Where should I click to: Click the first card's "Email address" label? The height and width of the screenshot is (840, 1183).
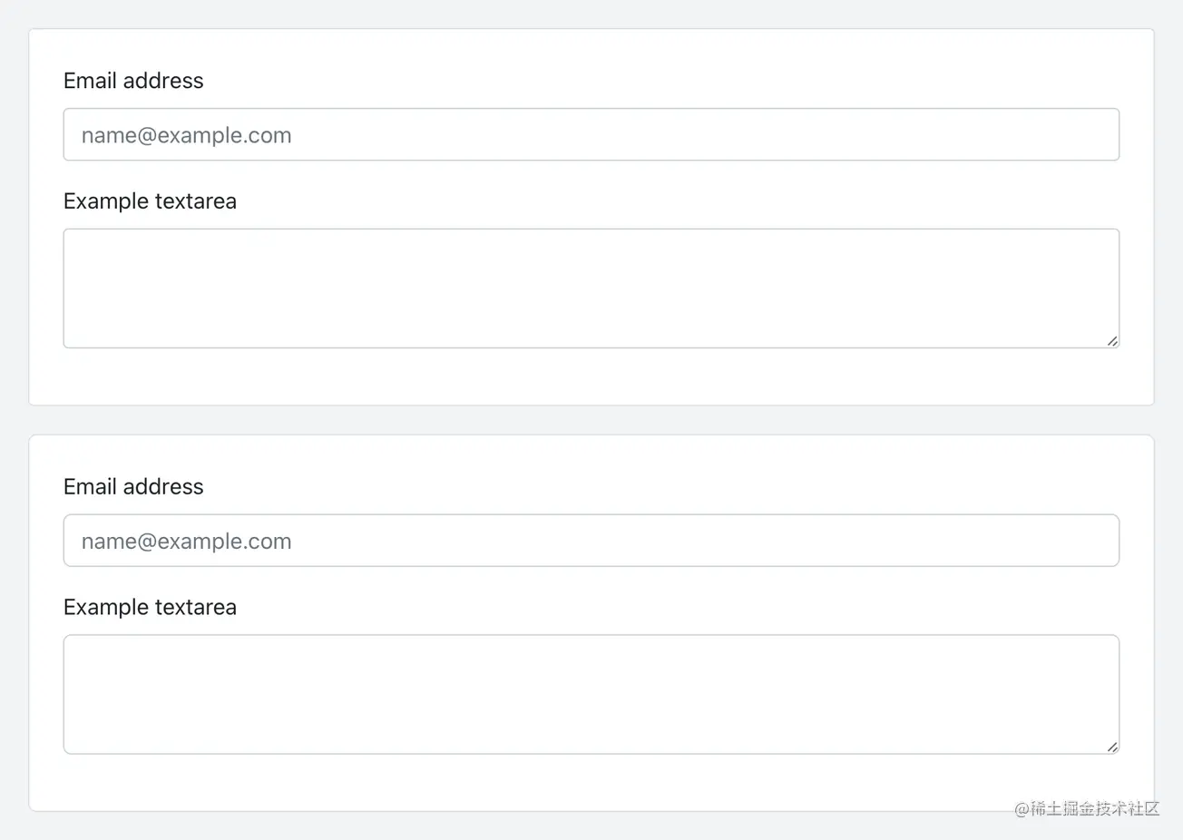pyautogui.click(x=133, y=81)
